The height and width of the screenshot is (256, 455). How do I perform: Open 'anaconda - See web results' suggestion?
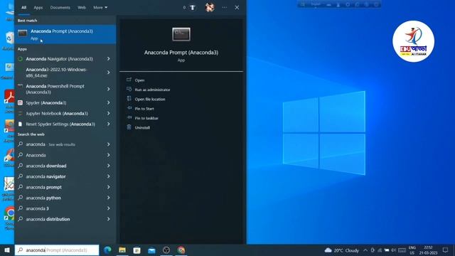tap(60, 144)
